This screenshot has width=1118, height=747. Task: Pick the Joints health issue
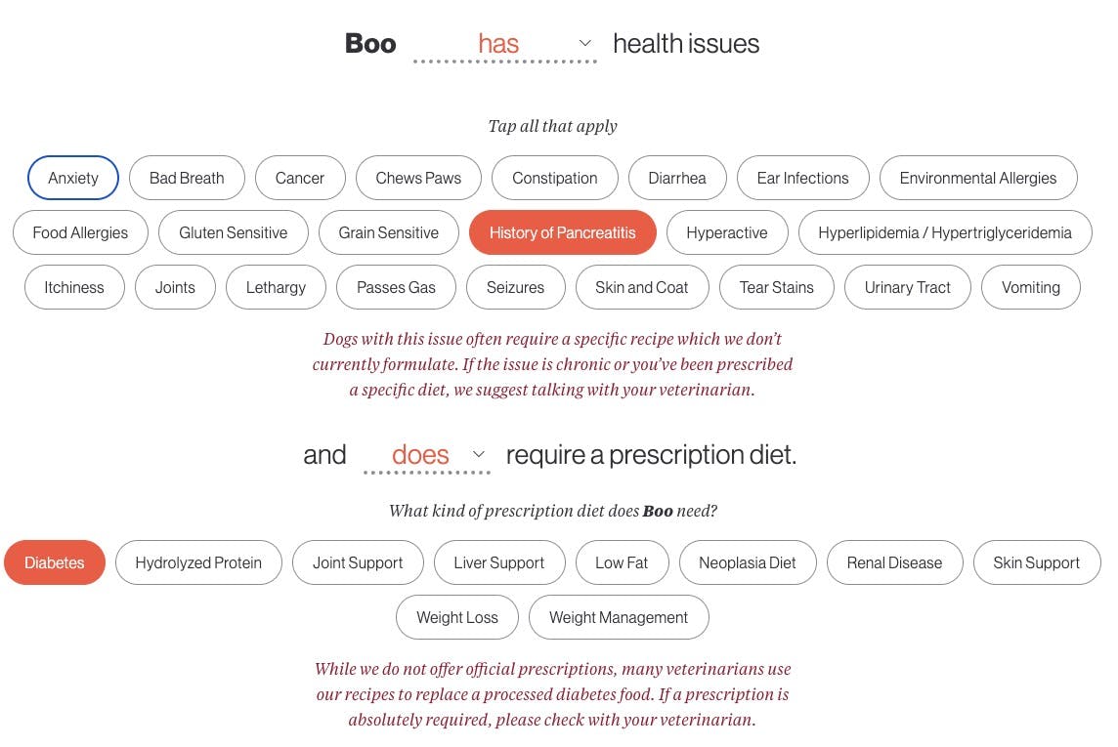click(175, 287)
